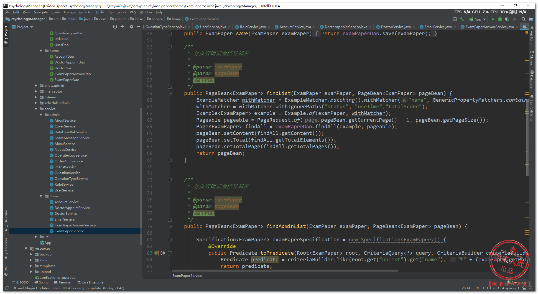Open the Structure tool window
Screen dimensions: 538x294
pyautogui.click(x=6, y=221)
